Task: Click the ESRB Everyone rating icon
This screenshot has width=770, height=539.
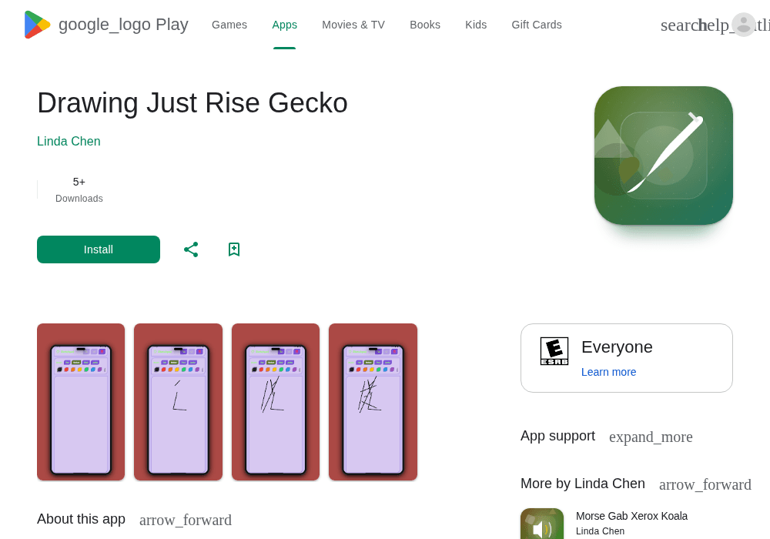Action: click(x=554, y=351)
